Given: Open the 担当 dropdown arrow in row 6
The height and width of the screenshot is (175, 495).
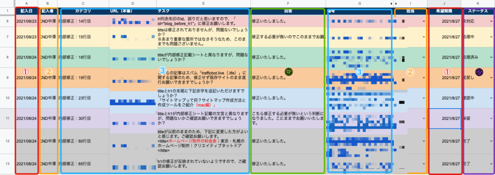Looking at the screenshot, I should (423, 21).
